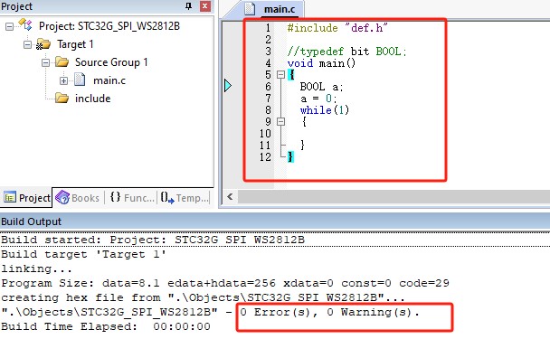Select Project: STC32G_SPI_WS2812B tree label
This screenshot has height=358, width=550.
109,26
